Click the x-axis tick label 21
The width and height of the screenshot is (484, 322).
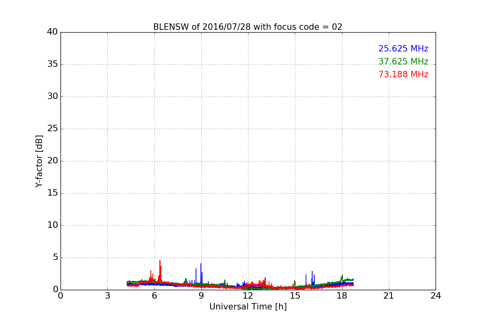(389, 296)
